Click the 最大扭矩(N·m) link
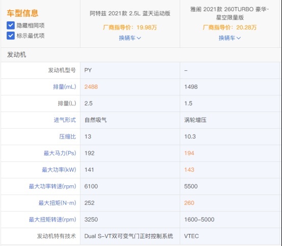The height and width of the screenshot is (246, 282). (57, 203)
